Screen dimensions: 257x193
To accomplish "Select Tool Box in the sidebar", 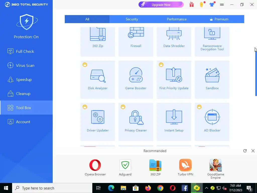I will pos(26,108).
